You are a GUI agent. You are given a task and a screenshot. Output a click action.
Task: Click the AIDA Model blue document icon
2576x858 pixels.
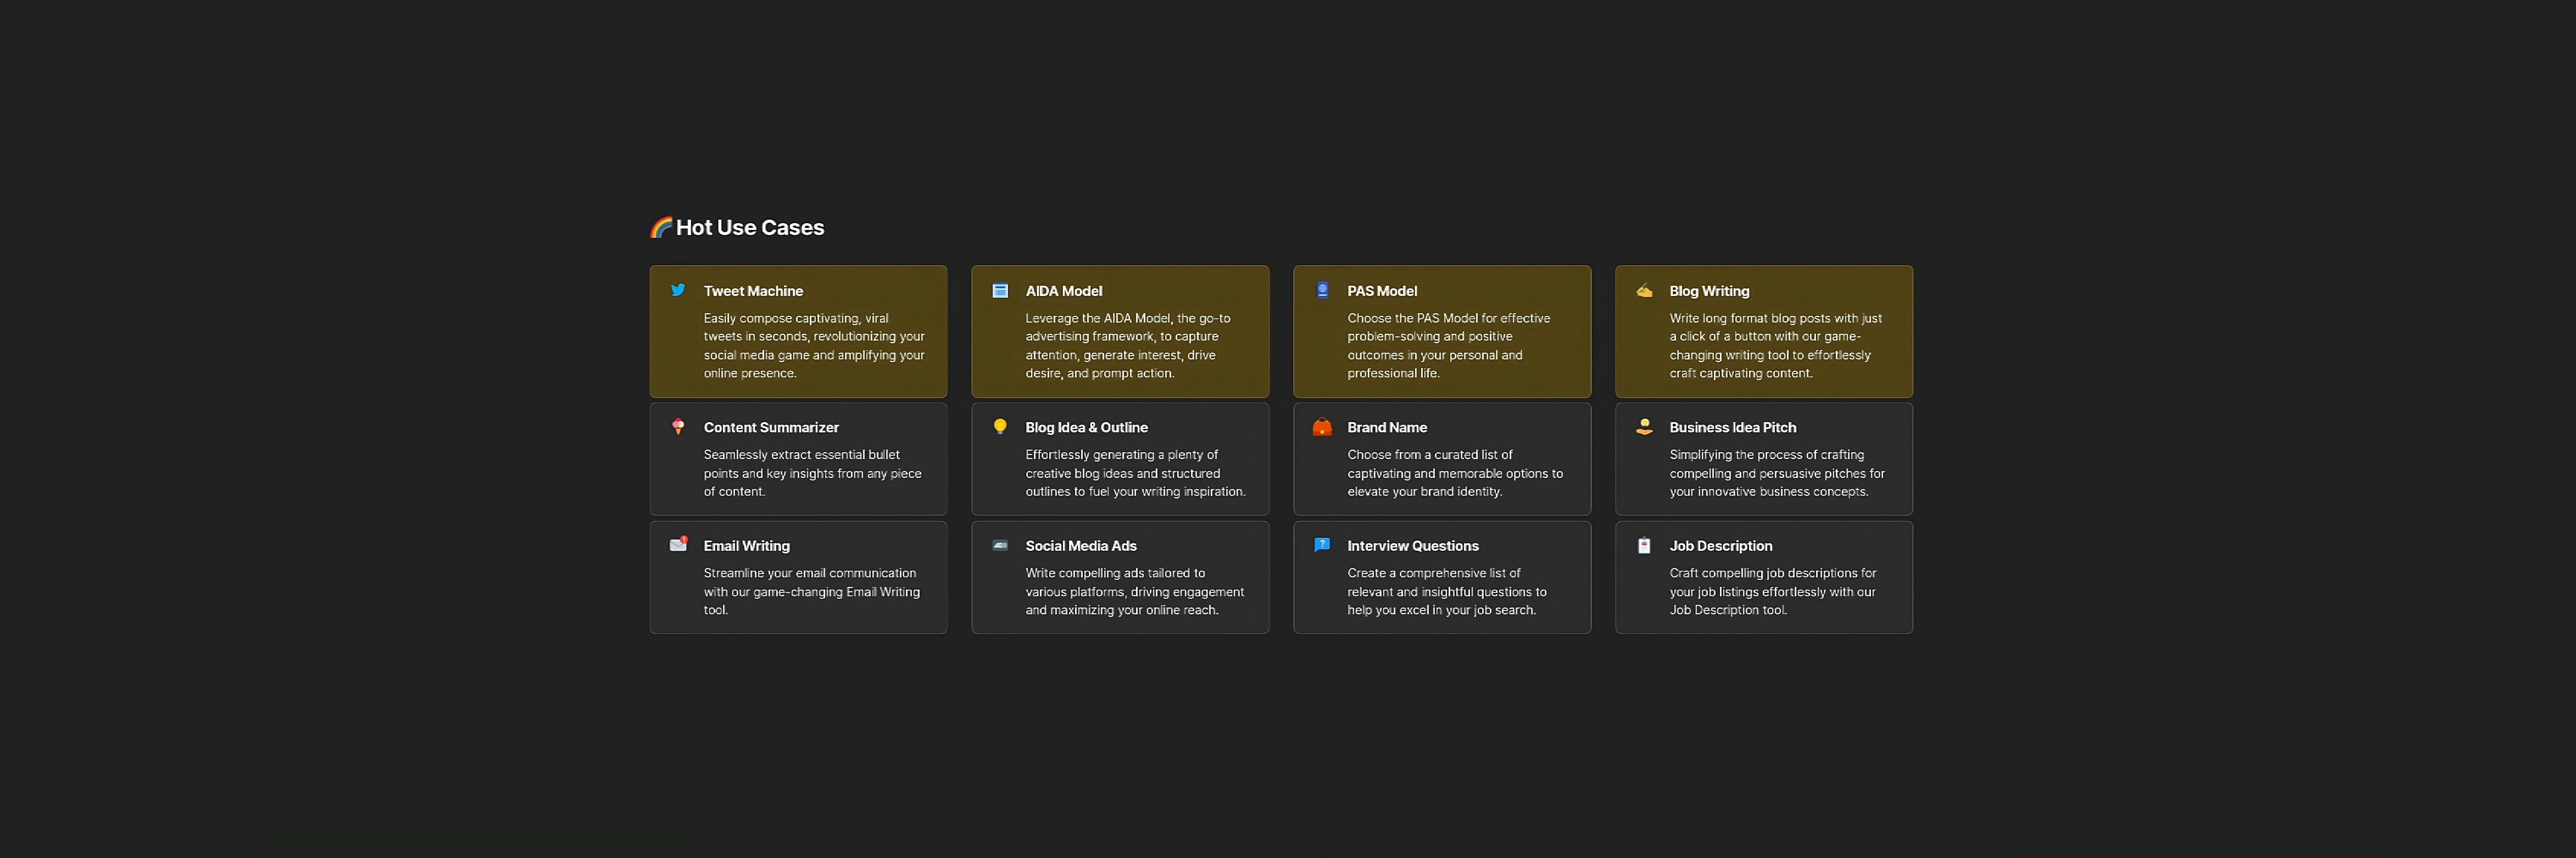click(x=1000, y=291)
